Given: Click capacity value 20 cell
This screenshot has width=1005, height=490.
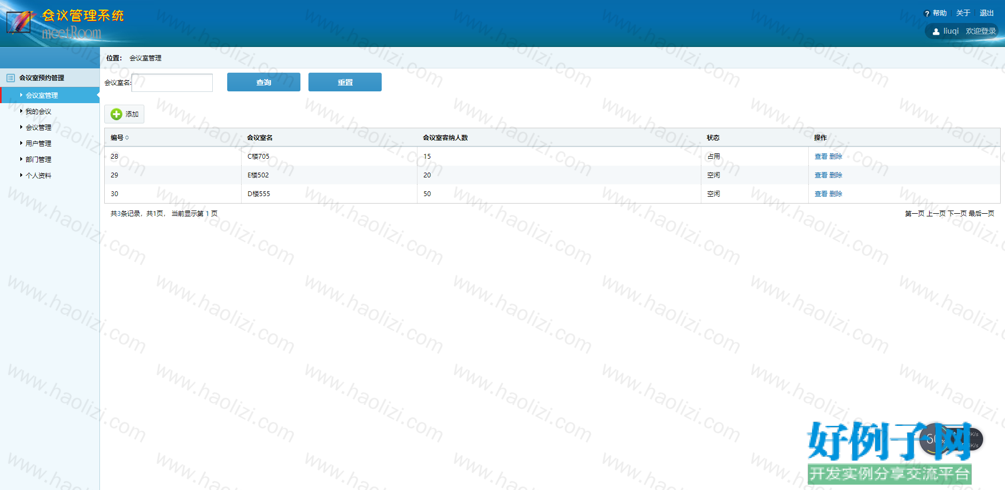Looking at the screenshot, I should click(x=559, y=175).
